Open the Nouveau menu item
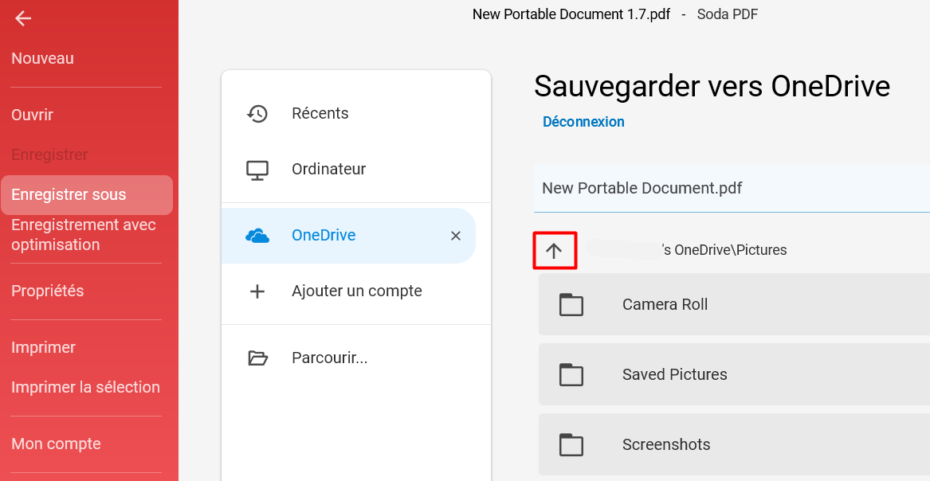Image resolution: width=930 pixels, height=481 pixels. [43, 59]
